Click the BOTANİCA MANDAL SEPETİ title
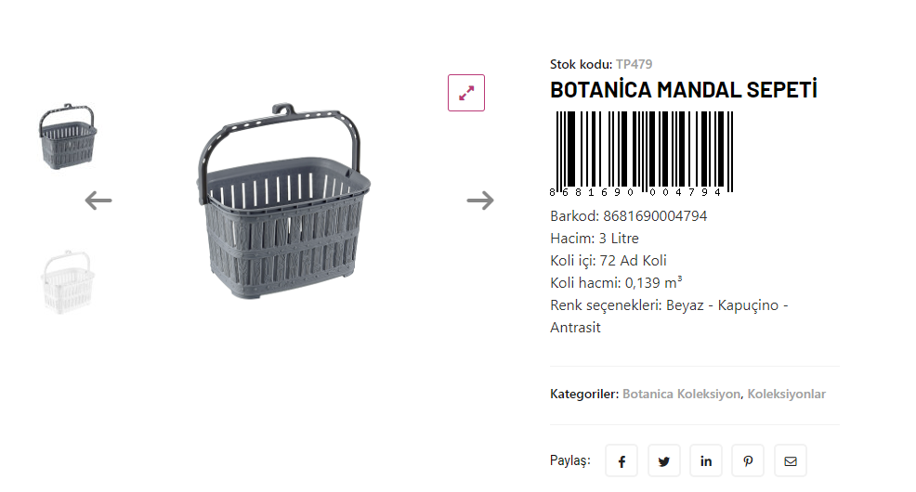The height and width of the screenshot is (492, 916). [x=683, y=91]
